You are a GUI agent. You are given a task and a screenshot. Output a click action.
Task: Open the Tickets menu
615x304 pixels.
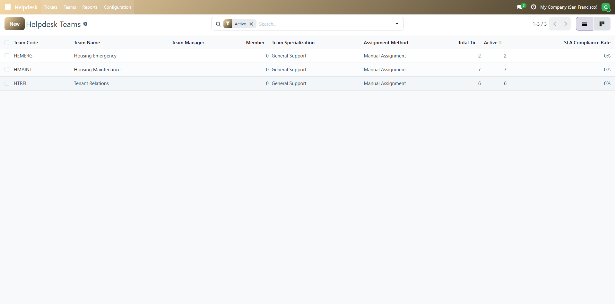tap(50, 7)
